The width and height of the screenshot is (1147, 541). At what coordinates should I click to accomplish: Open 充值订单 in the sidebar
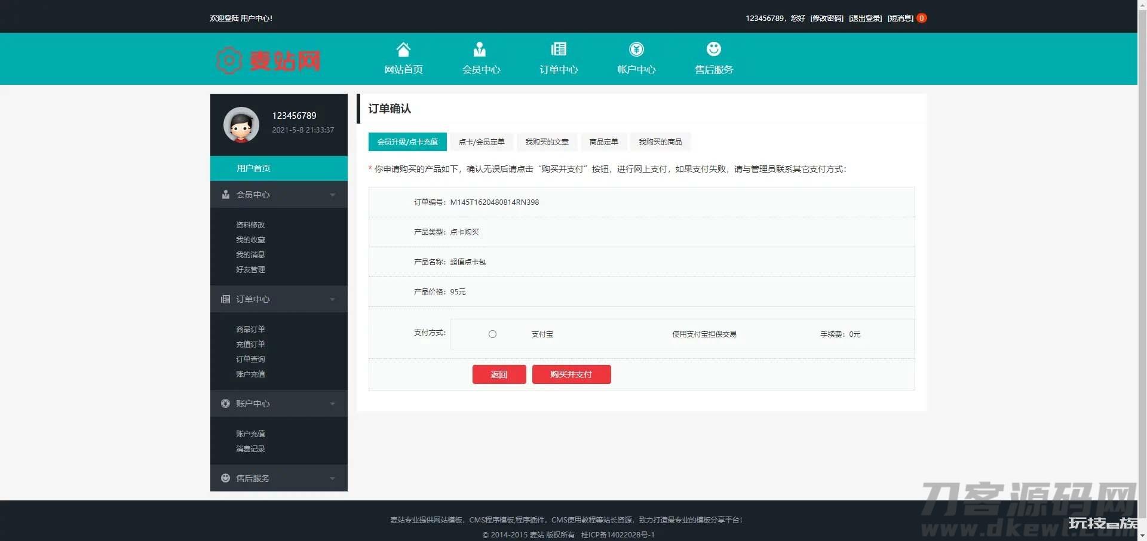tap(250, 345)
